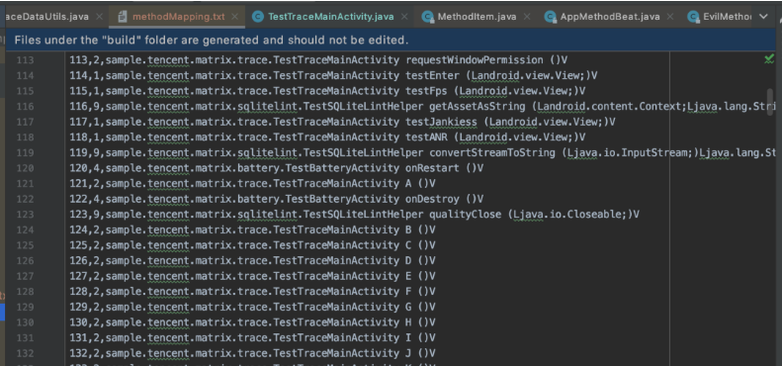Close the aceDataUtils.java tab
Image resolution: width=782 pixels, height=366 pixels.
click(x=99, y=17)
